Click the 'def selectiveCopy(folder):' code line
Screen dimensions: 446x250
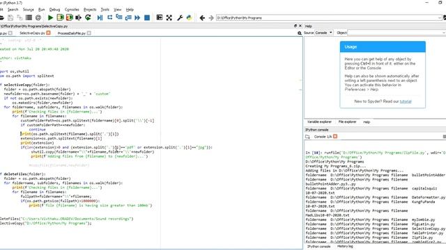[x=25, y=85]
